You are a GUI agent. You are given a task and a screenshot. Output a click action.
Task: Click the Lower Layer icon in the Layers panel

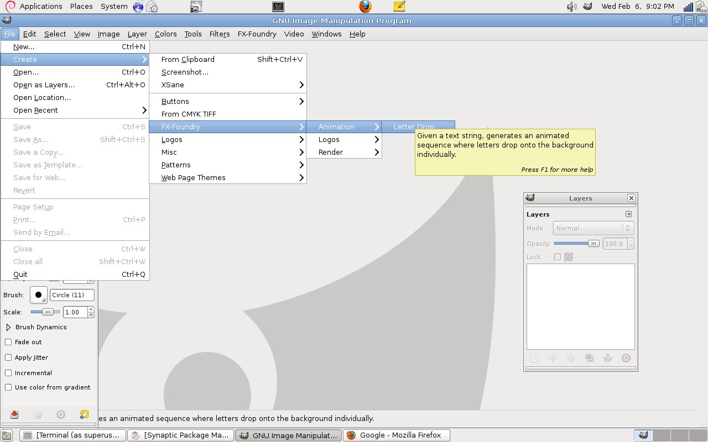pyautogui.click(x=571, y=358)
